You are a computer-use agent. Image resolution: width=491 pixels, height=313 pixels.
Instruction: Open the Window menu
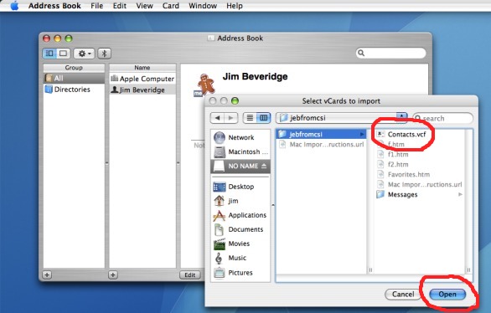(203, 6)
